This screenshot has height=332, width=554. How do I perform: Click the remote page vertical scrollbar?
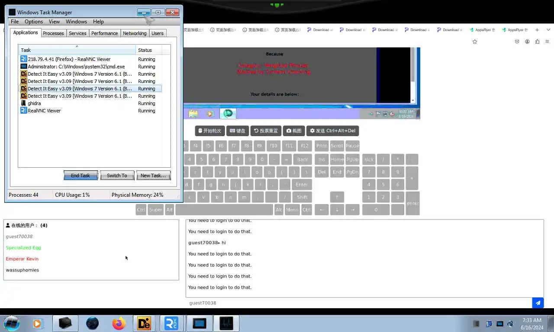(x=413, y=75)
